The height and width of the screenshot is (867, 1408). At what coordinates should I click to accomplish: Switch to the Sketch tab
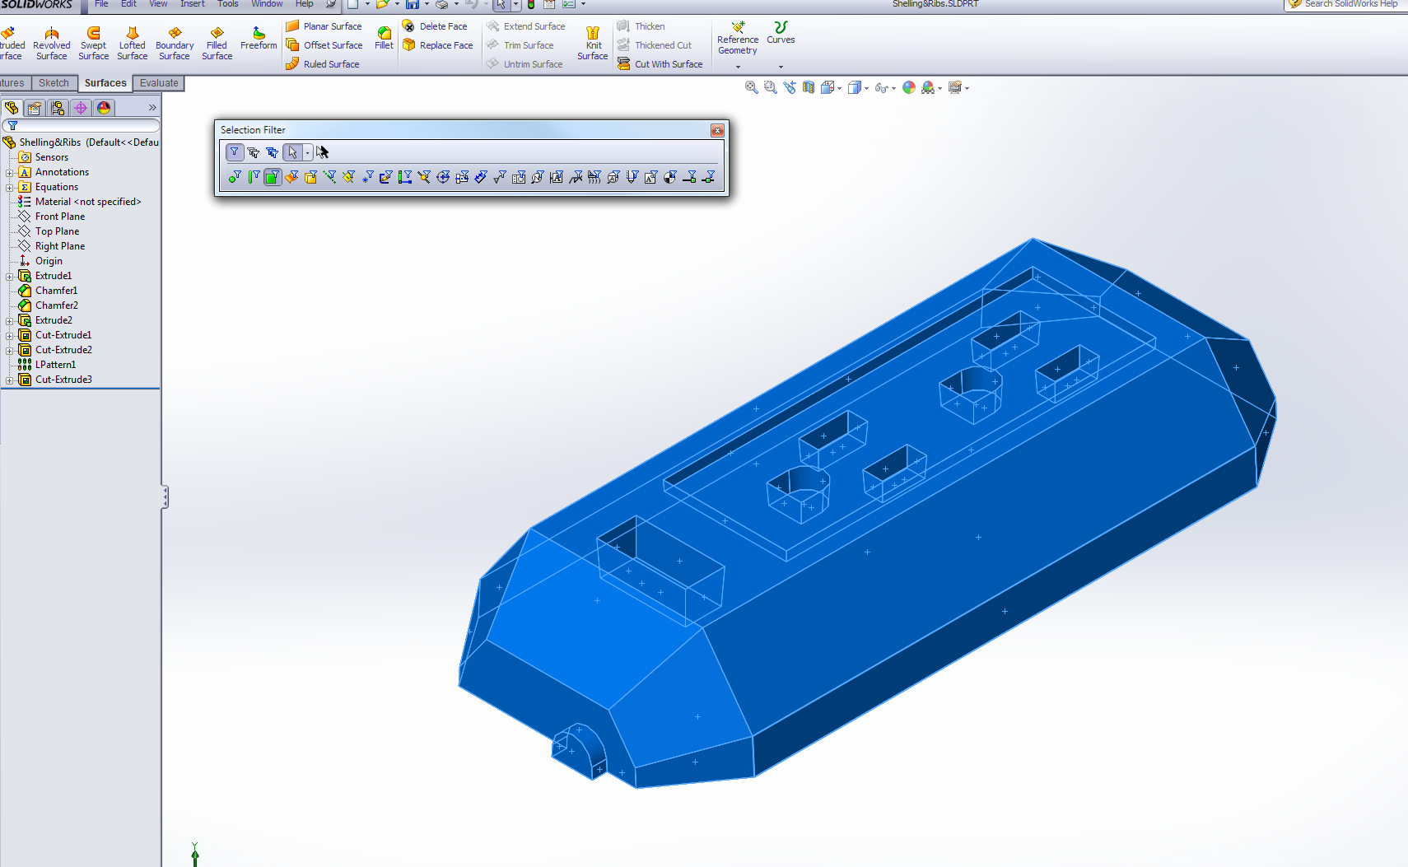click(54, 83)
